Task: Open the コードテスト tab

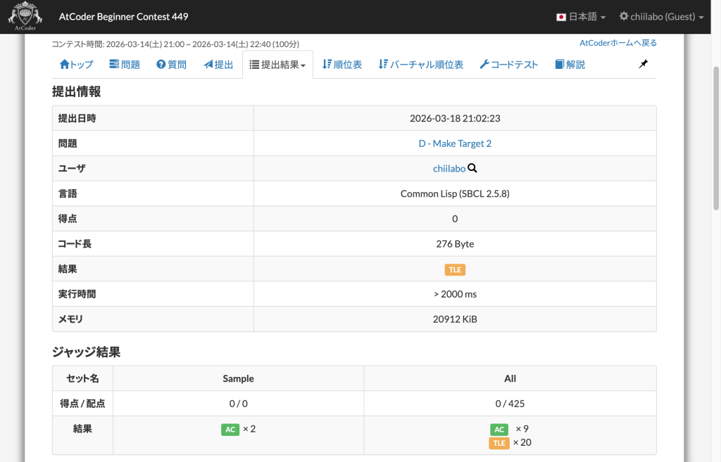Action: [x=508, y=65]
